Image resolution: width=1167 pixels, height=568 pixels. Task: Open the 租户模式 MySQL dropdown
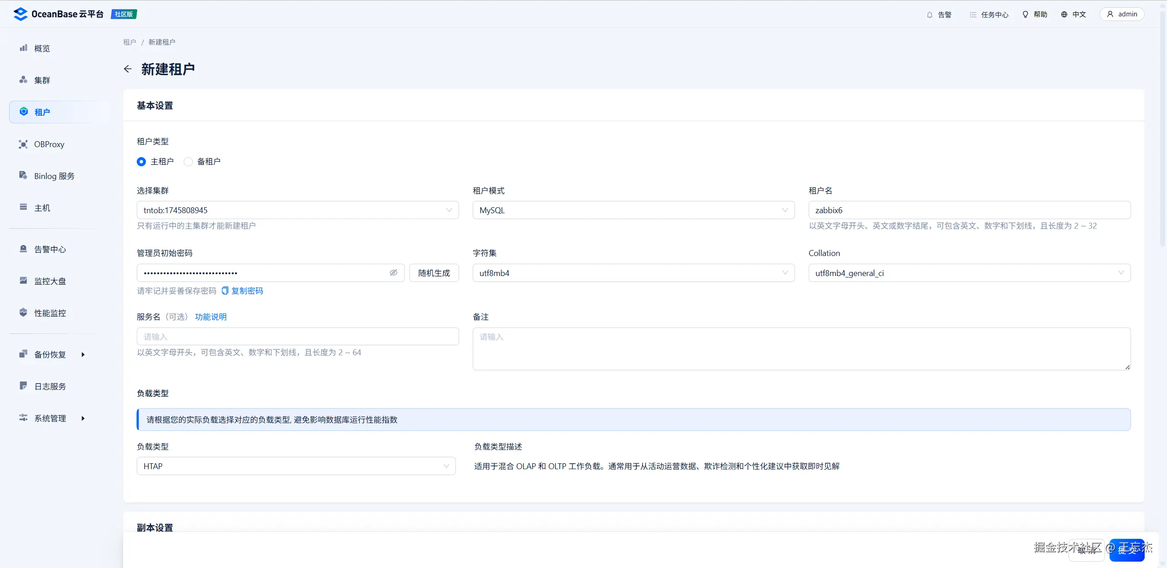(633, 210)
